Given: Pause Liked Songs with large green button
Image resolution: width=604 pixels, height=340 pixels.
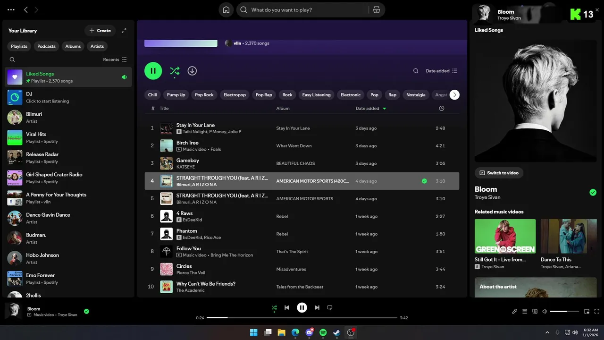Looking at the screenshot, I should coord(153,71).
